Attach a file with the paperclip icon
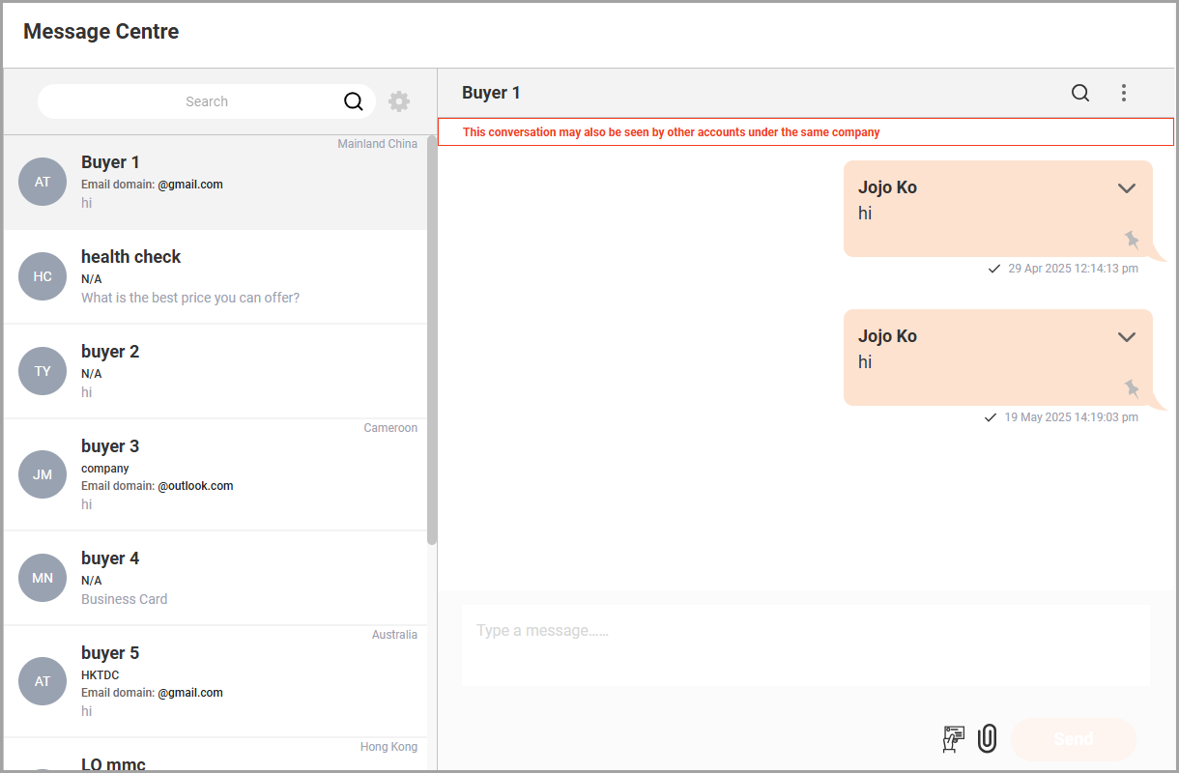The width and height of the screenshot is (1179, 773). point(987,739)
